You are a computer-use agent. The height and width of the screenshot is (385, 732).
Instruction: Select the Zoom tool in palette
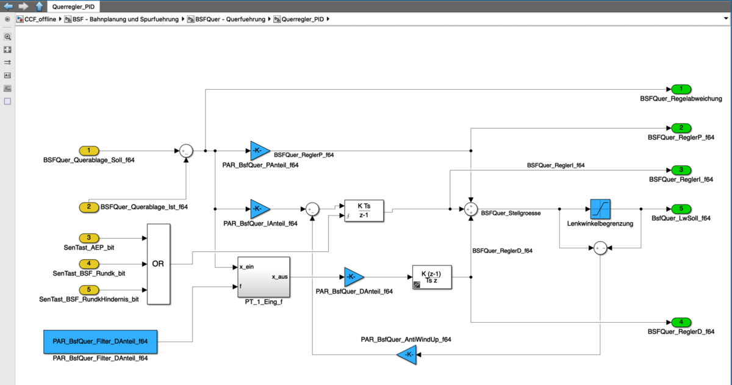tap(8, 37)
